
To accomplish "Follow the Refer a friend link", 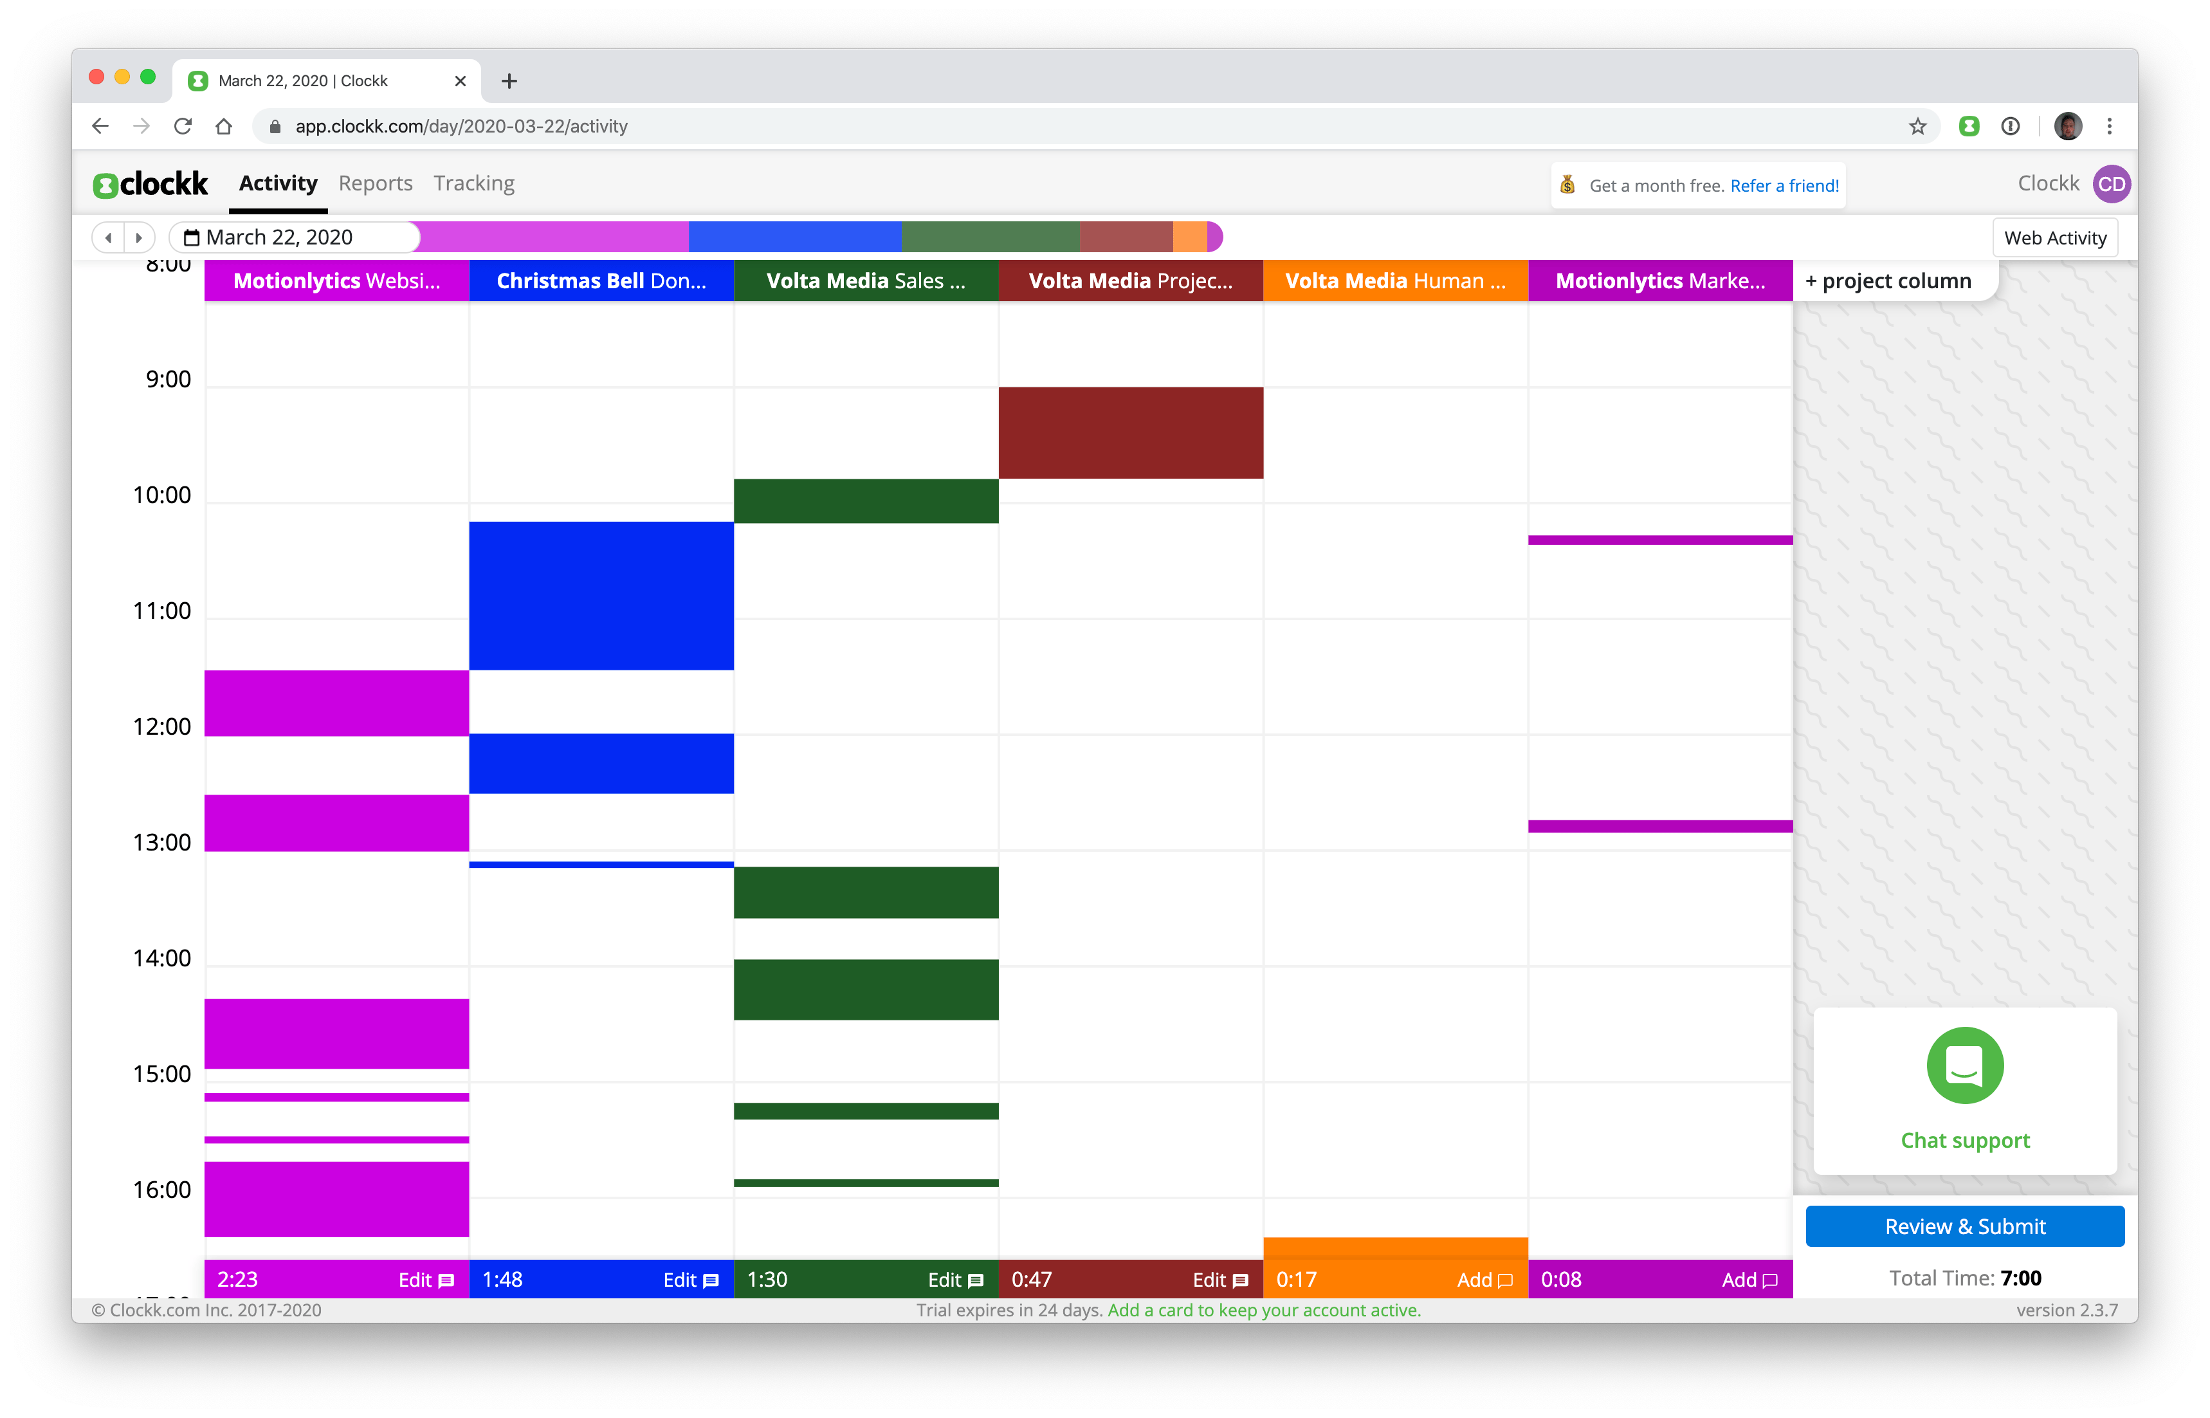I will [1784, 185].
